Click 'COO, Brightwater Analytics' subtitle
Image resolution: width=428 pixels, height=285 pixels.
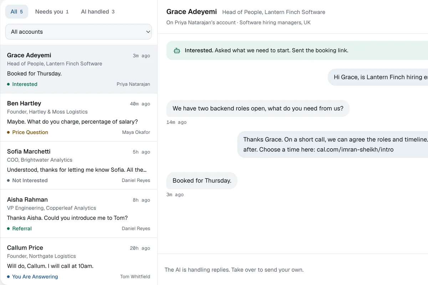click(x=40, y=160)
